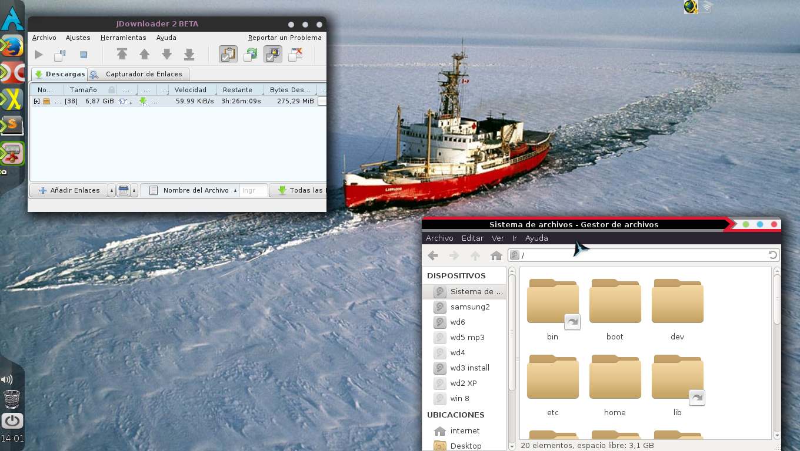Focus the JDownloader search input field
The height and width of the screenshot is (451, 800).
254,190
